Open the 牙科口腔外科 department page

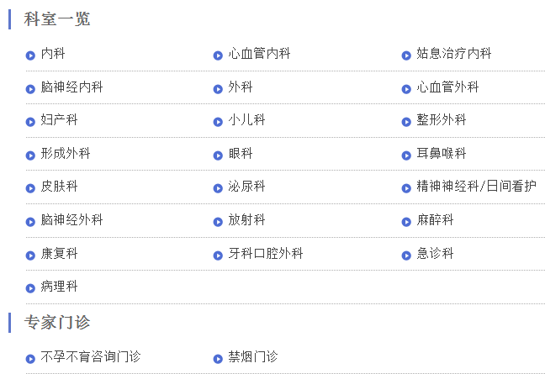[x=266, y=253]
